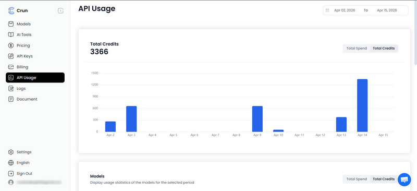The image size is (417, 191).
Task: Click the API Usage chart icon
Action: click(x=11, y=78)
